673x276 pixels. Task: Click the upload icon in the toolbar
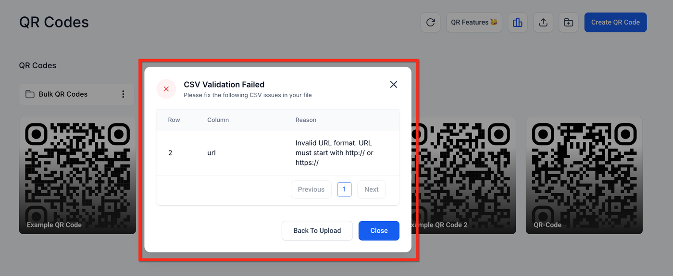pos(543,23)
